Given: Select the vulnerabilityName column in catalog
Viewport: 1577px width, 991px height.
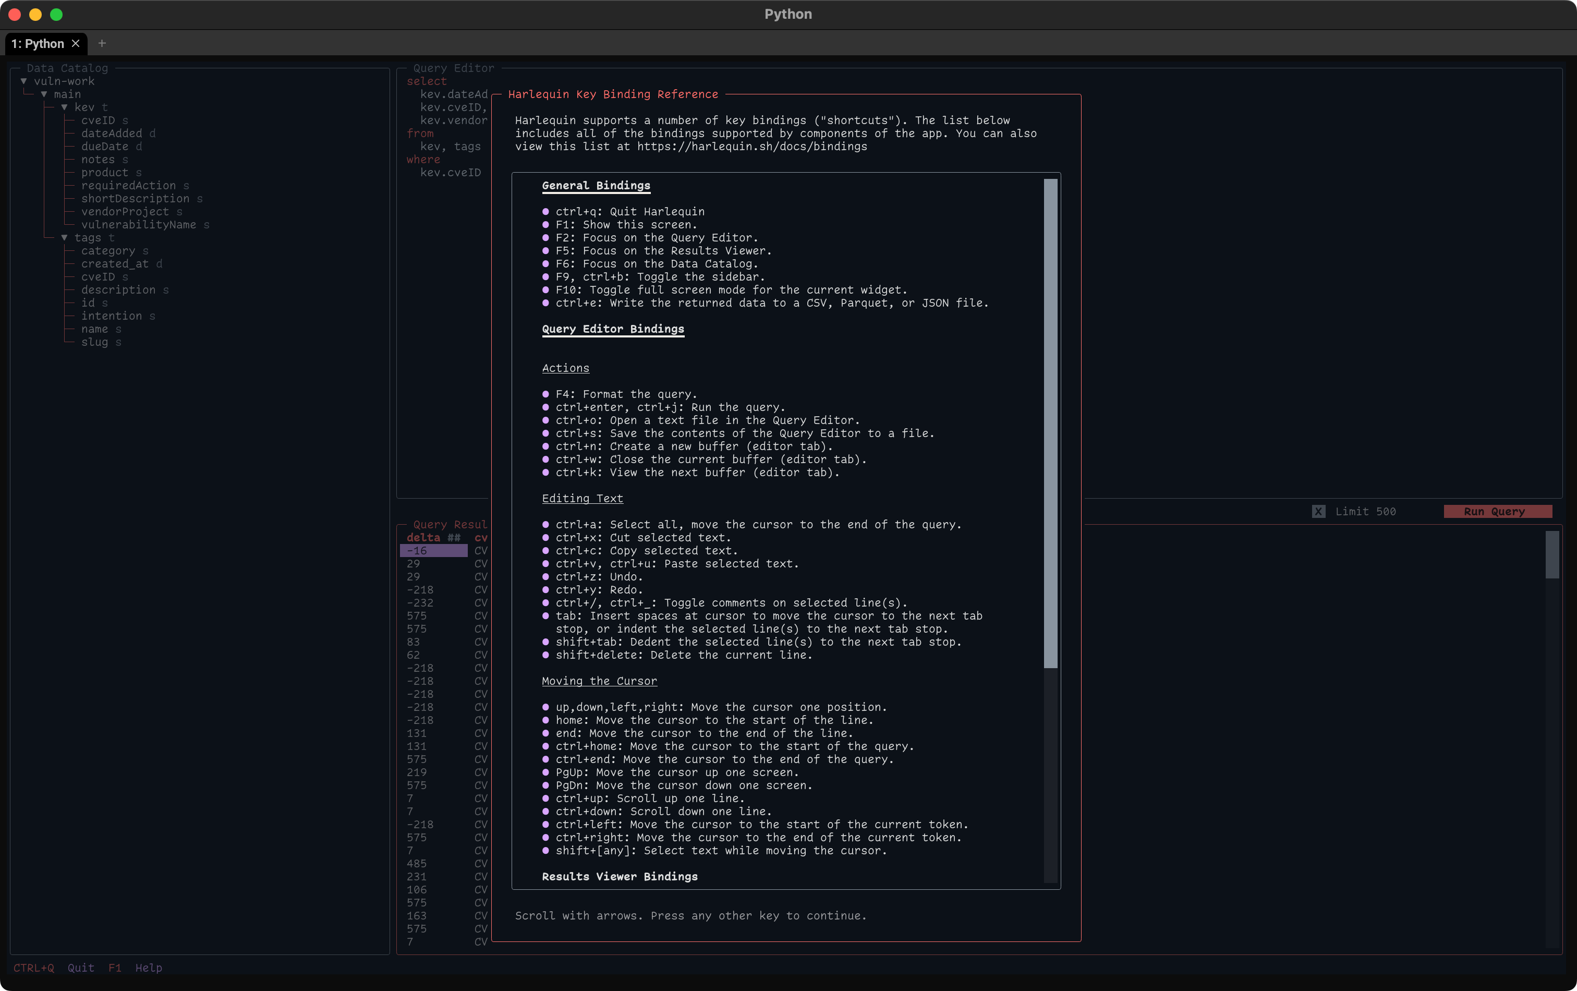Looking at the screenshot, I should (138, 225).
